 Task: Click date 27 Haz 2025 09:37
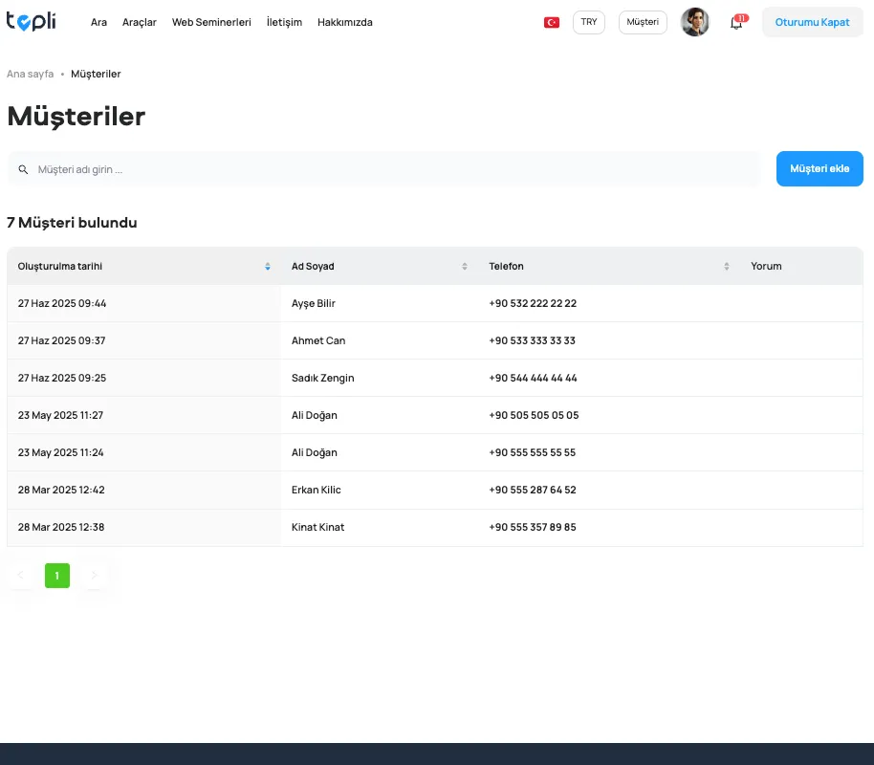pyautogui.click(x=61, y=340)
